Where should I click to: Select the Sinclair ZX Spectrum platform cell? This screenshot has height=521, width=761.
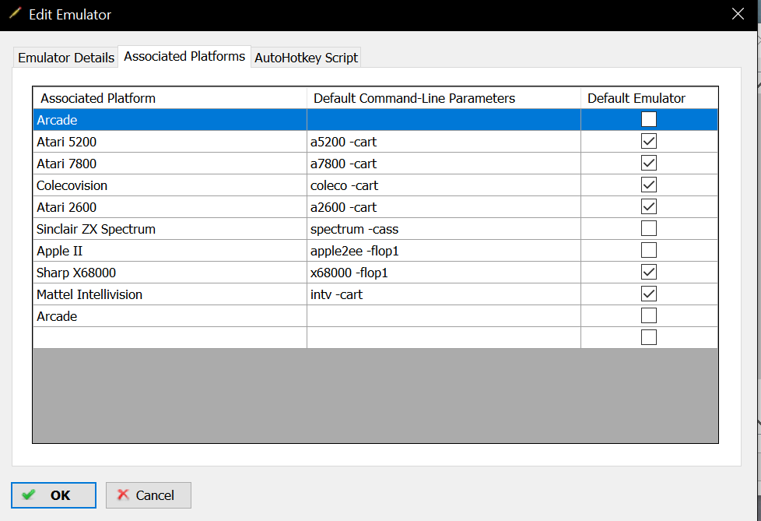tap(170, 229)
